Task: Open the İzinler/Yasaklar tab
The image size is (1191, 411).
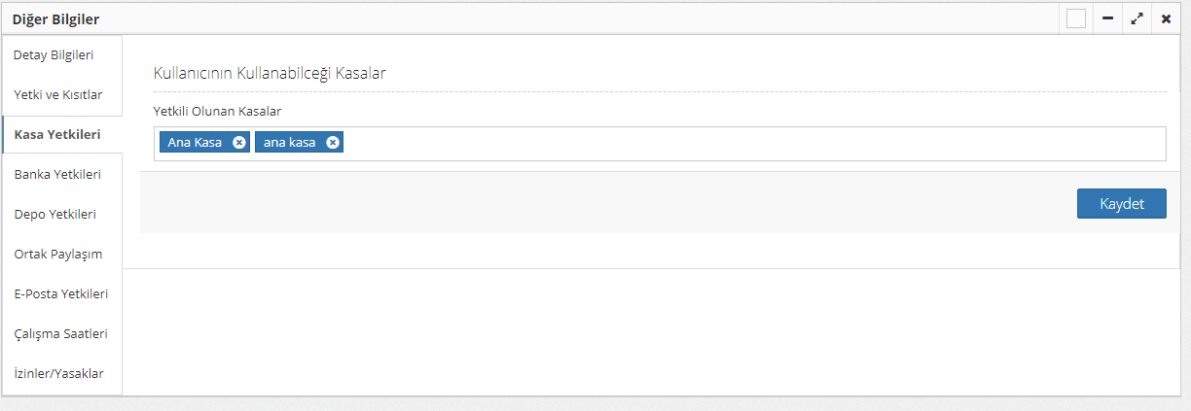Action: 59,373
